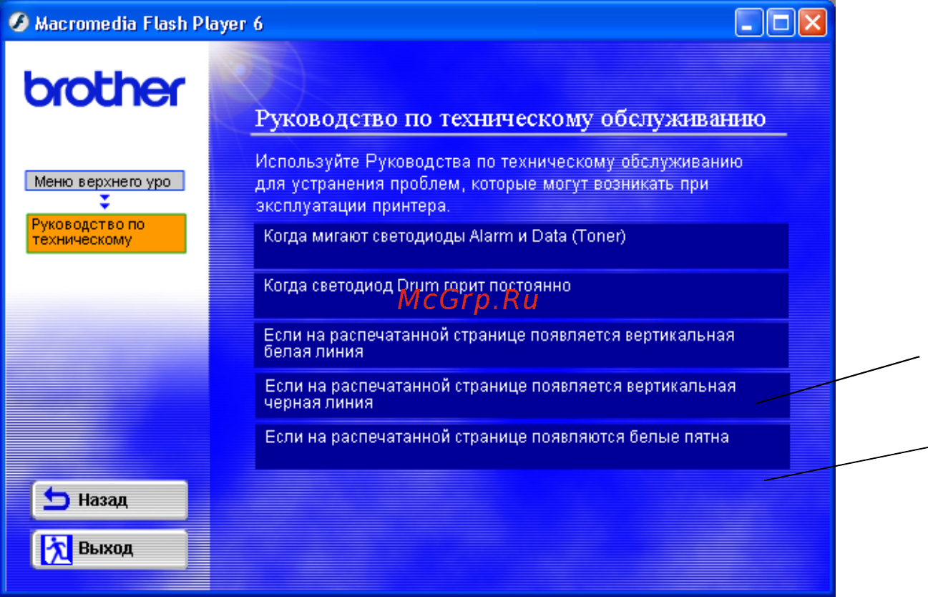Screen dimensions: 928x597
Task: Open 'Когда светодиод Drum горит постоянно' topic
Action: point(521,295)
